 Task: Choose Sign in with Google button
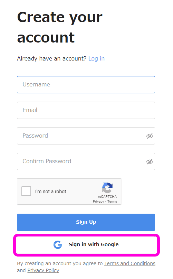pos(86,245)
